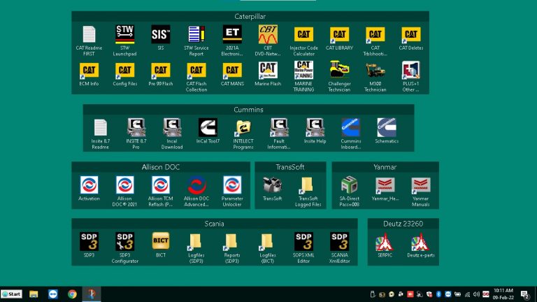The image size is (537, 302).
Task: Open PLUS+1 Other icon
Action: [x=411, y=70]
